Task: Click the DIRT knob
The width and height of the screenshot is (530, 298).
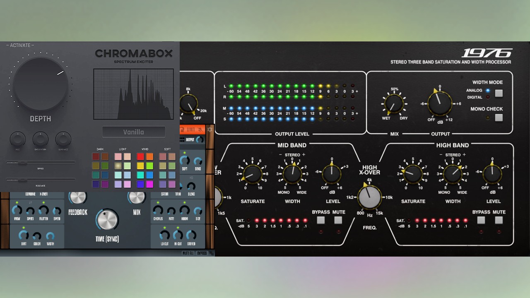Action: 24,236
